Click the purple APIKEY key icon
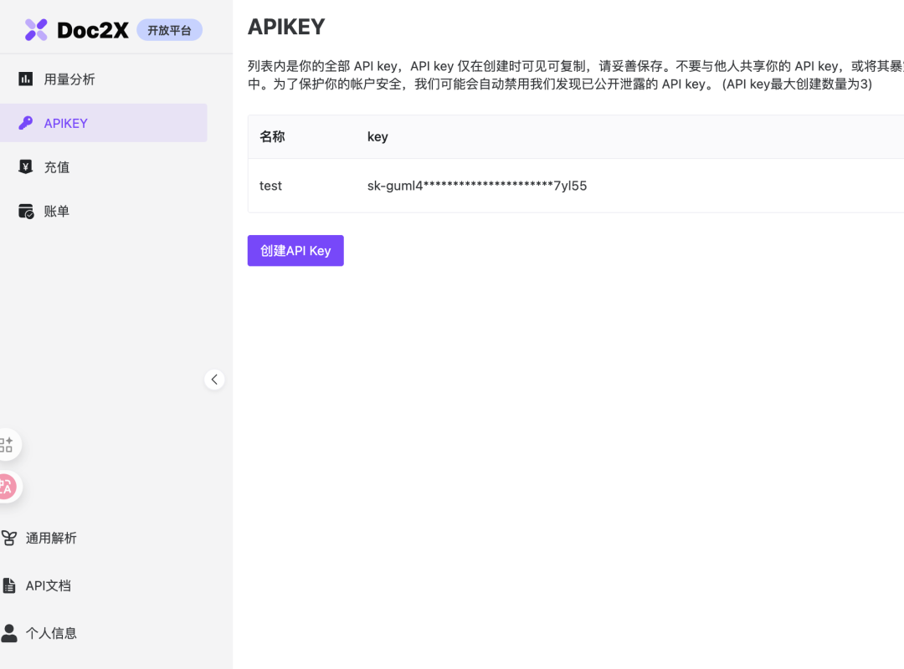 pyautogui.click(x=25, y=123)
